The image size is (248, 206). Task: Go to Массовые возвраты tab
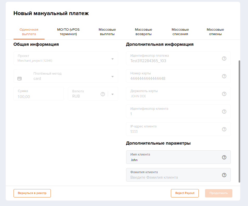point(144,32)
